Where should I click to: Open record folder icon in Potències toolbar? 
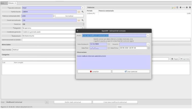[x=175, y=8]
